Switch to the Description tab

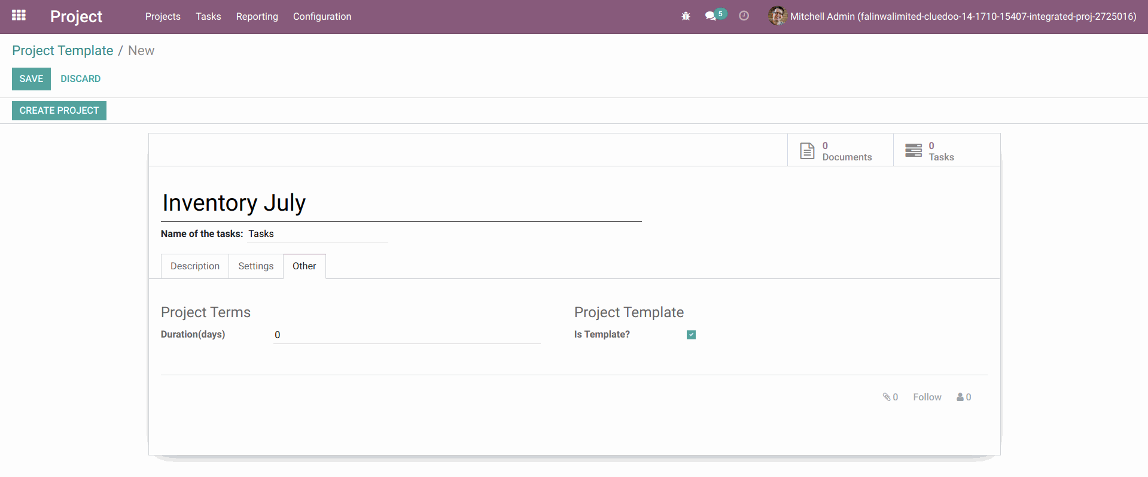pyautogui.click(x=195, y=266)
